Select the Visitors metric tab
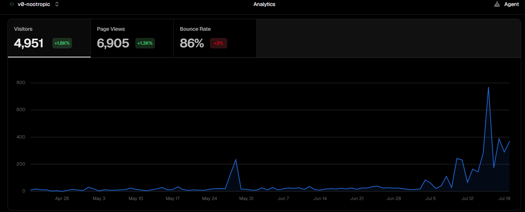 pos(49,38)
